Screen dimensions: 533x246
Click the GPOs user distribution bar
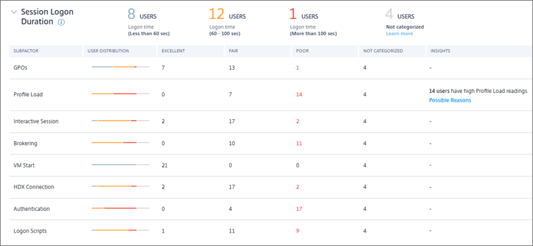click(121, 67)
